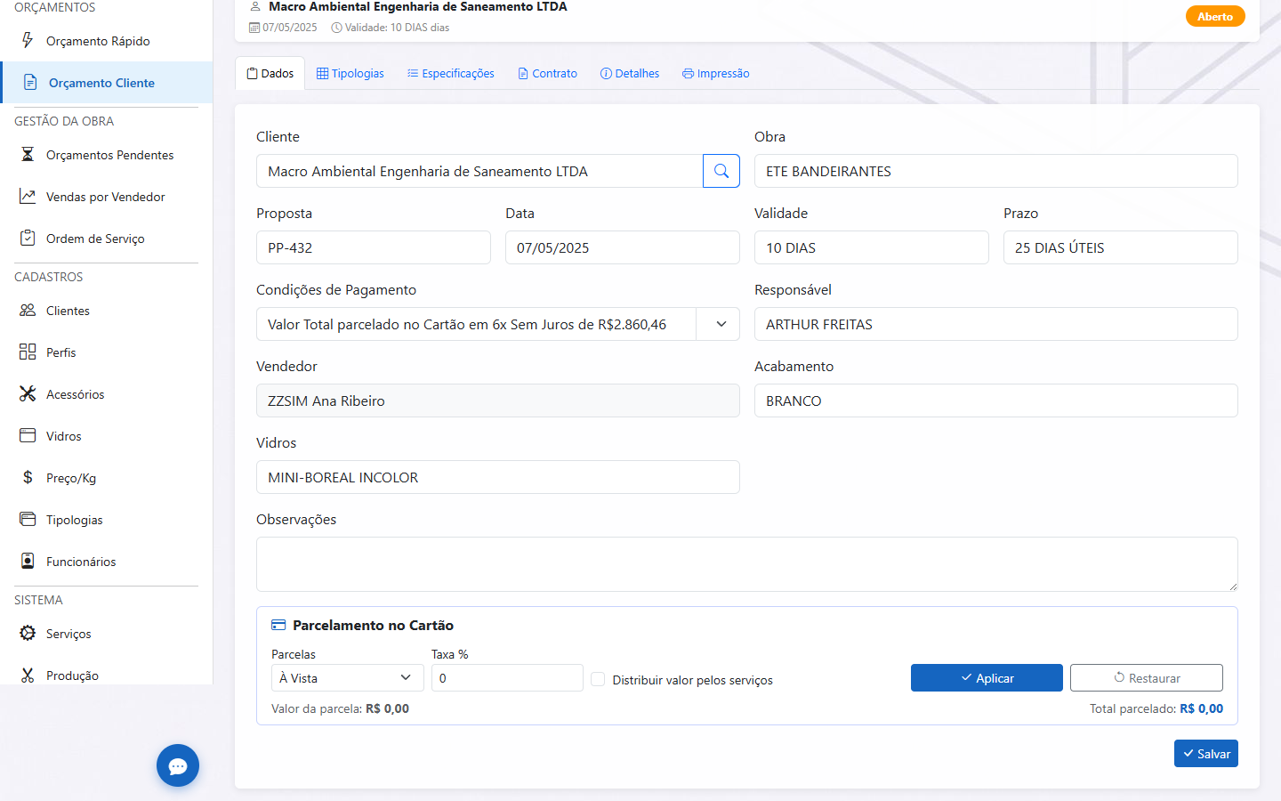Open the chat bubble widget
Image resolution: width=1281 pixels, height=801 pixels.
click(x=178, y=765)
